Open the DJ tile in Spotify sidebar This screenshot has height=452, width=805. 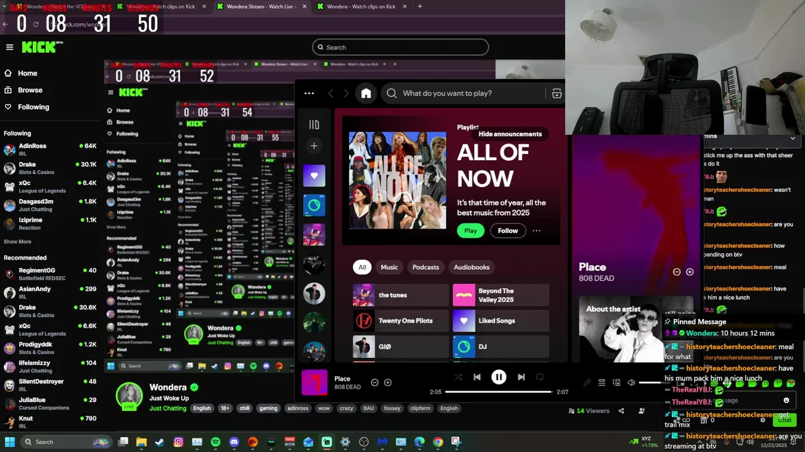(314, 205)
